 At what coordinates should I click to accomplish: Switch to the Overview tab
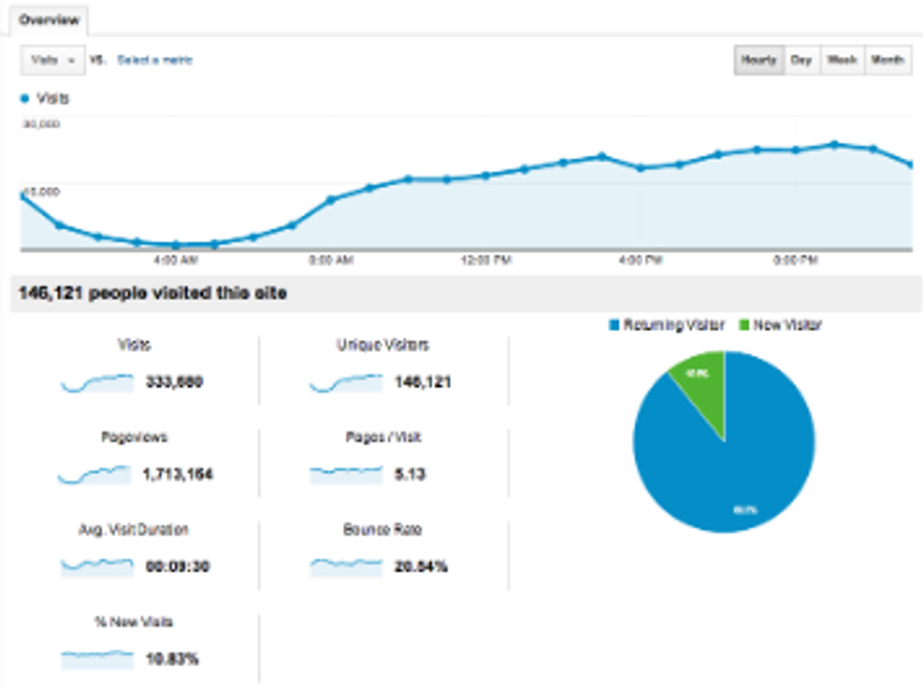48,19
